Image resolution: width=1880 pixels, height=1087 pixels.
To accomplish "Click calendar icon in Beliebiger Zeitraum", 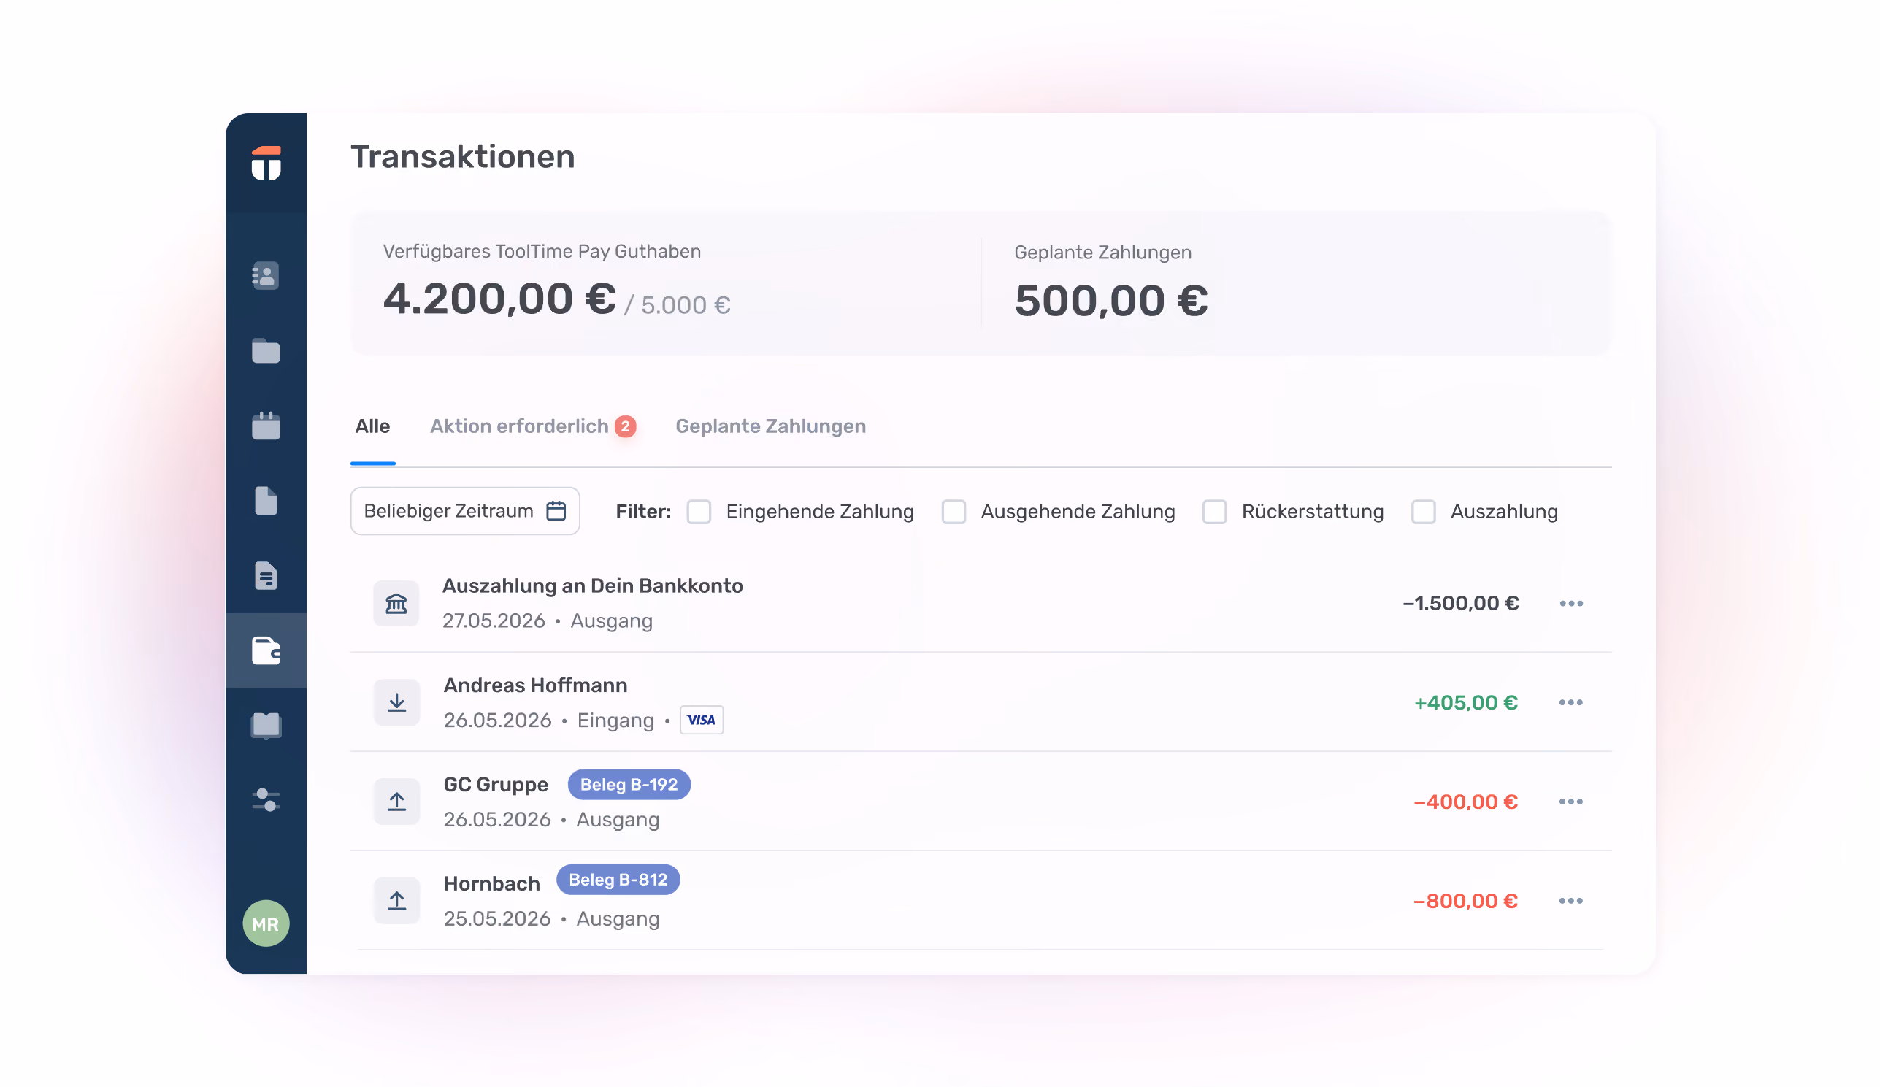I will [x=556, y=511].
